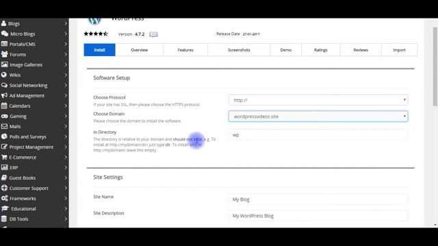Click the ERP chart icon
This screenshot has width=438, height=246.
pos(4,167)
